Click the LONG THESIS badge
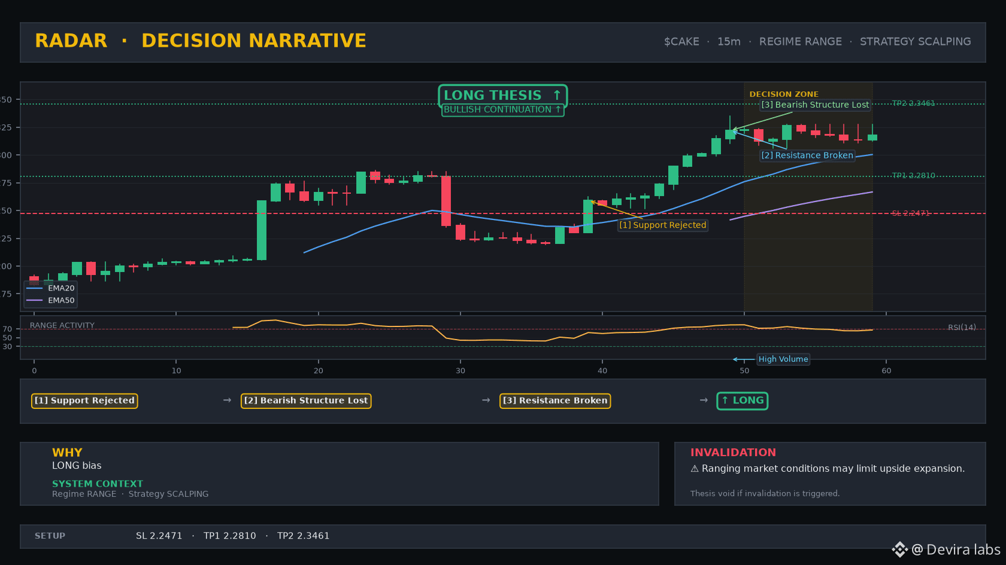Screen dimensions: 1006x565 pyautogui.click(x=502, y=95)
